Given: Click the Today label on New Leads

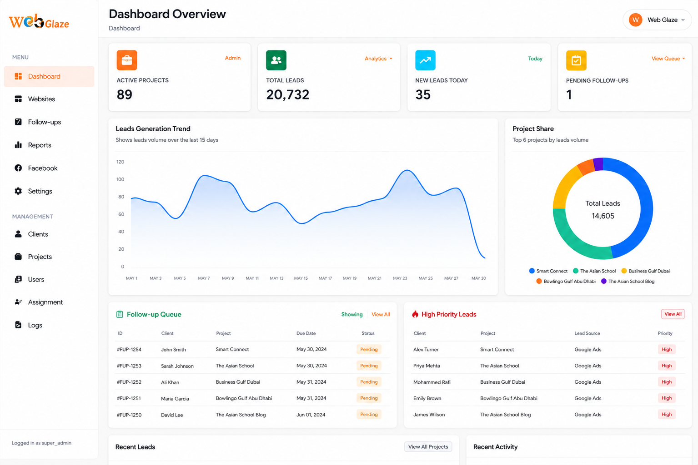Looking at the screenshot, I should click(x=535, y=59).
